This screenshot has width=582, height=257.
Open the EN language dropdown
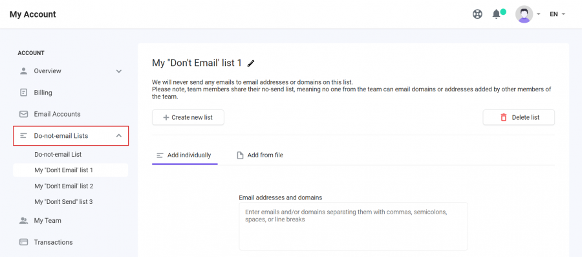click(x=557, y=14)
